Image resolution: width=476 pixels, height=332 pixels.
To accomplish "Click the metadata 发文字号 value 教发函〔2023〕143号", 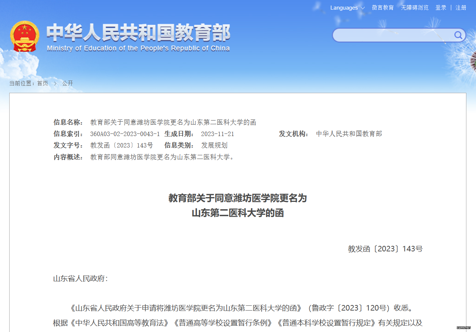I will point(122,145).
